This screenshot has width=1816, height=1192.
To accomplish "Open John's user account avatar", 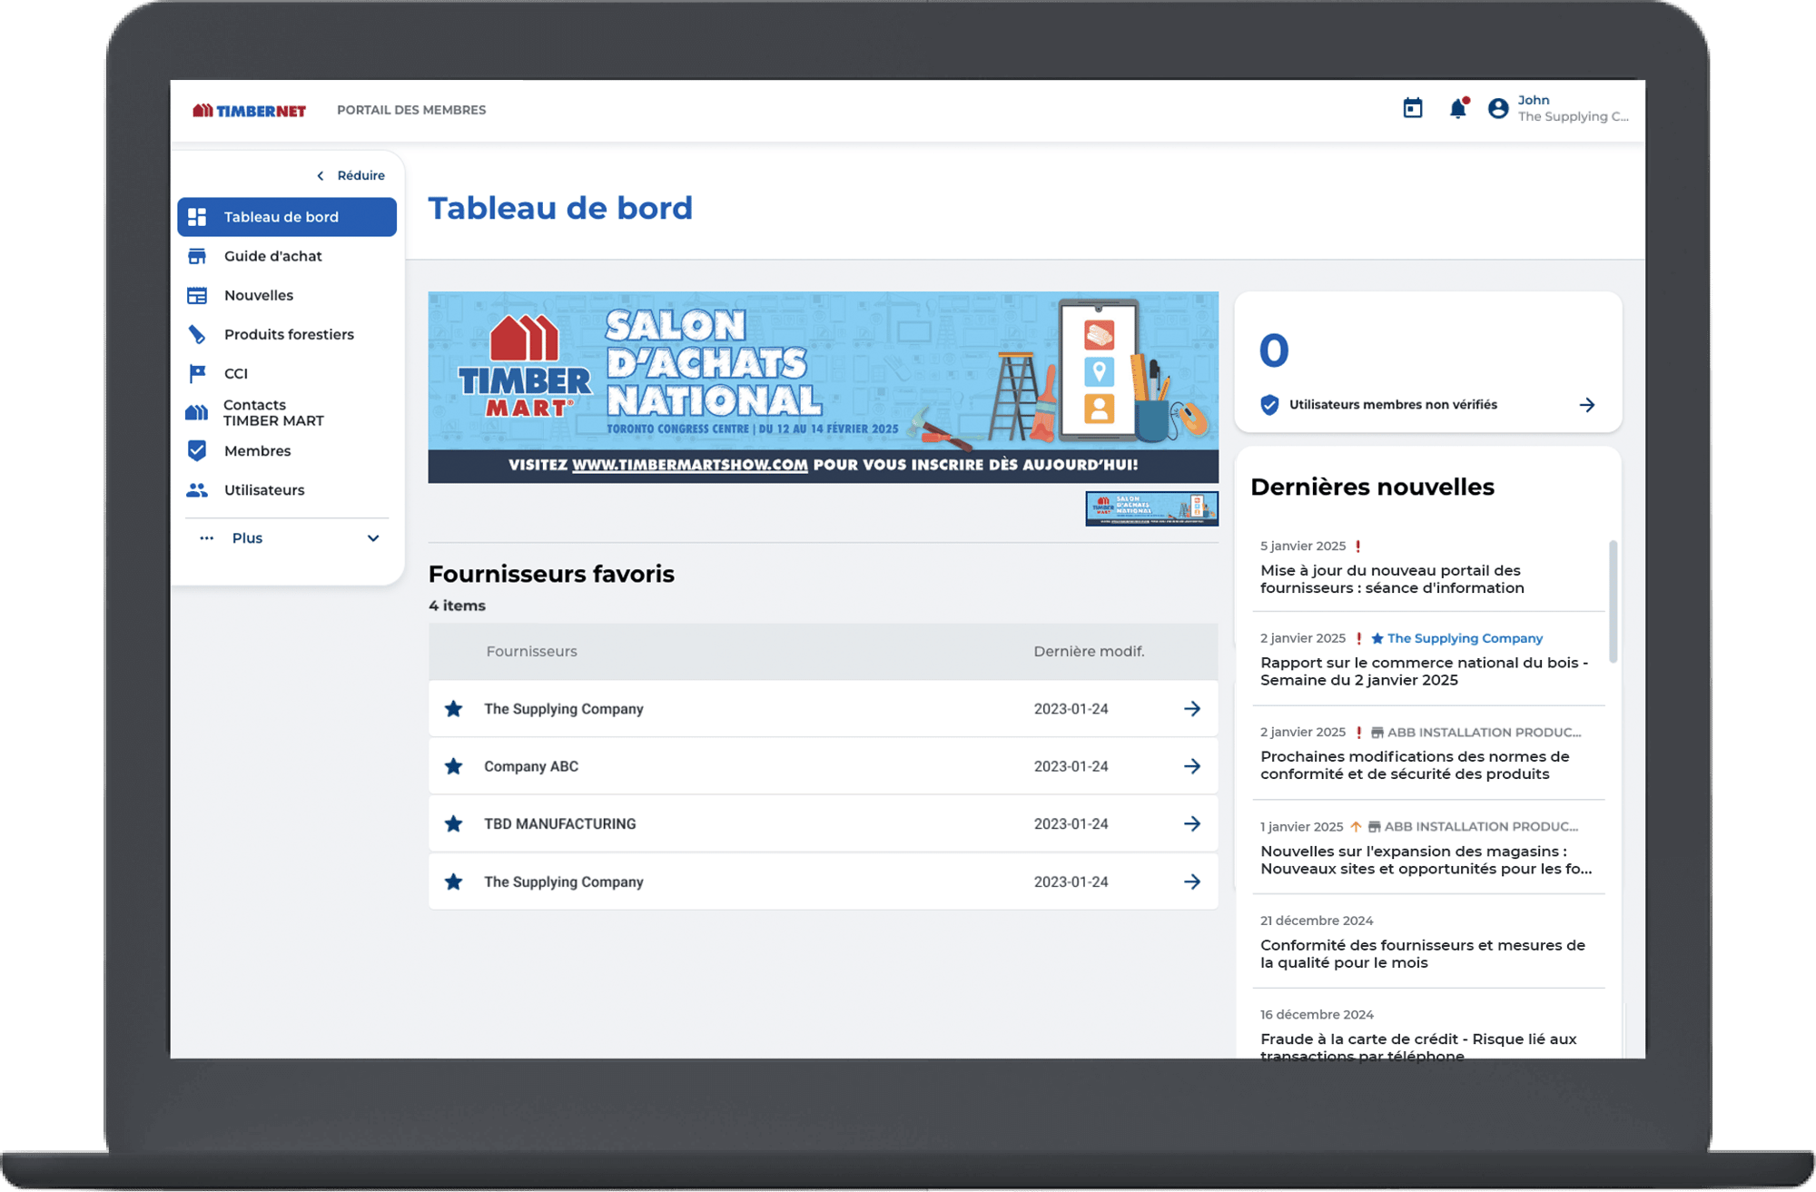I will coord(1498,109).
